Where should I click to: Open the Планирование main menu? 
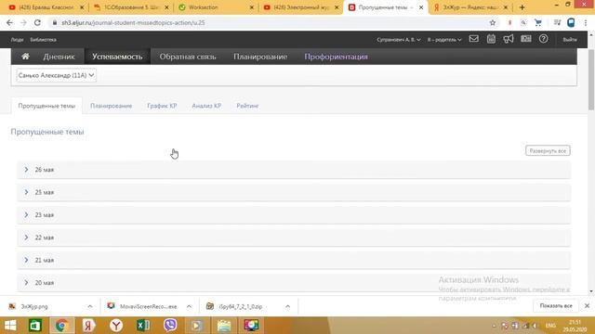point(260,57)
